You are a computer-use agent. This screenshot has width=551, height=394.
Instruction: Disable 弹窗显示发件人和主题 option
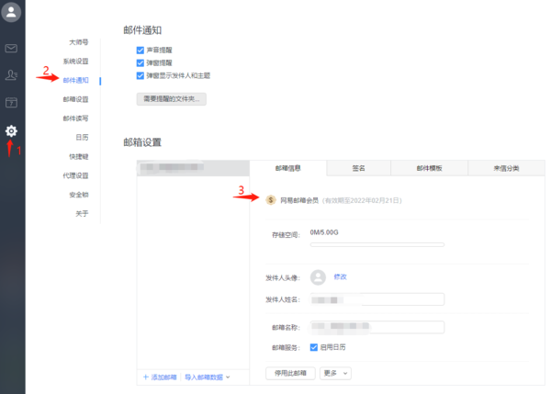[141, 75]
